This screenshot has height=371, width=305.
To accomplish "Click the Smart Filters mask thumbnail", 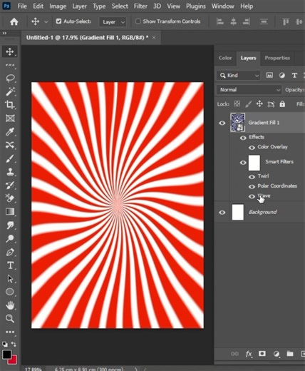I will (254, 163).
